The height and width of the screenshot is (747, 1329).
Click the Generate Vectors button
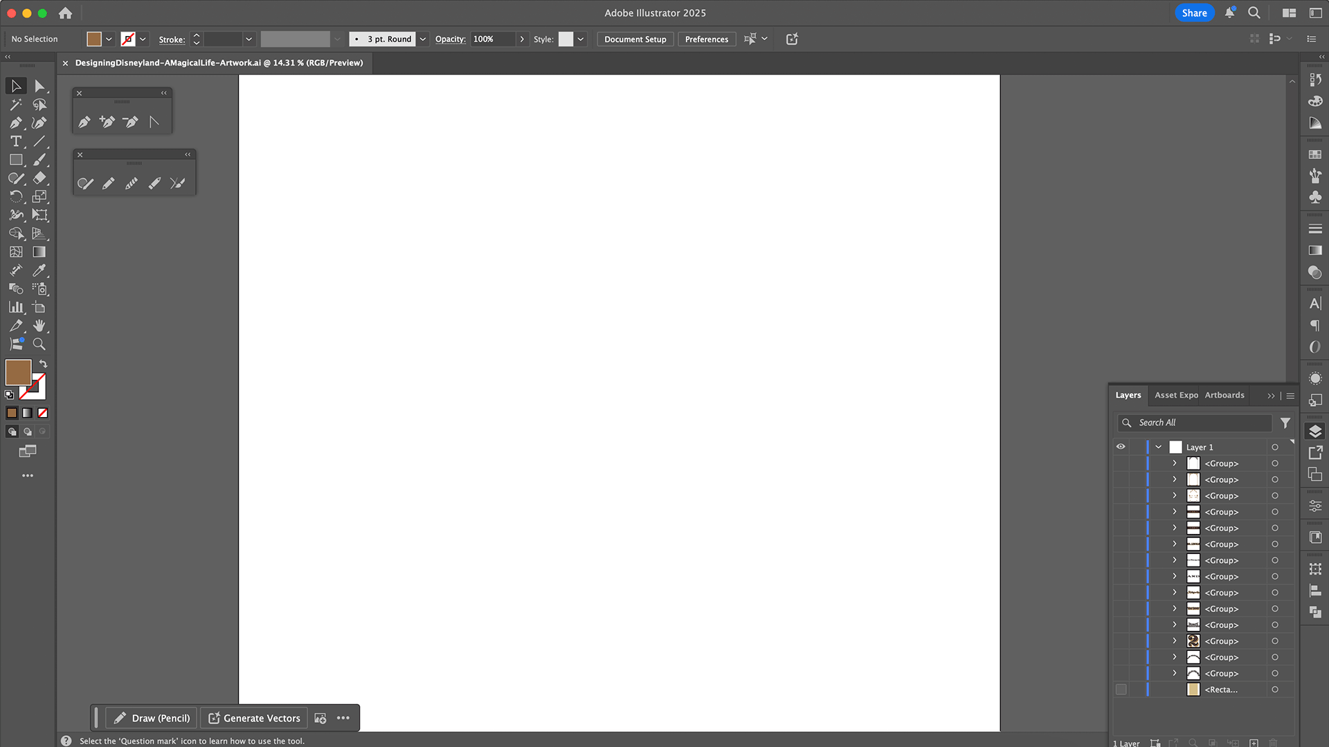coord(254,718)
